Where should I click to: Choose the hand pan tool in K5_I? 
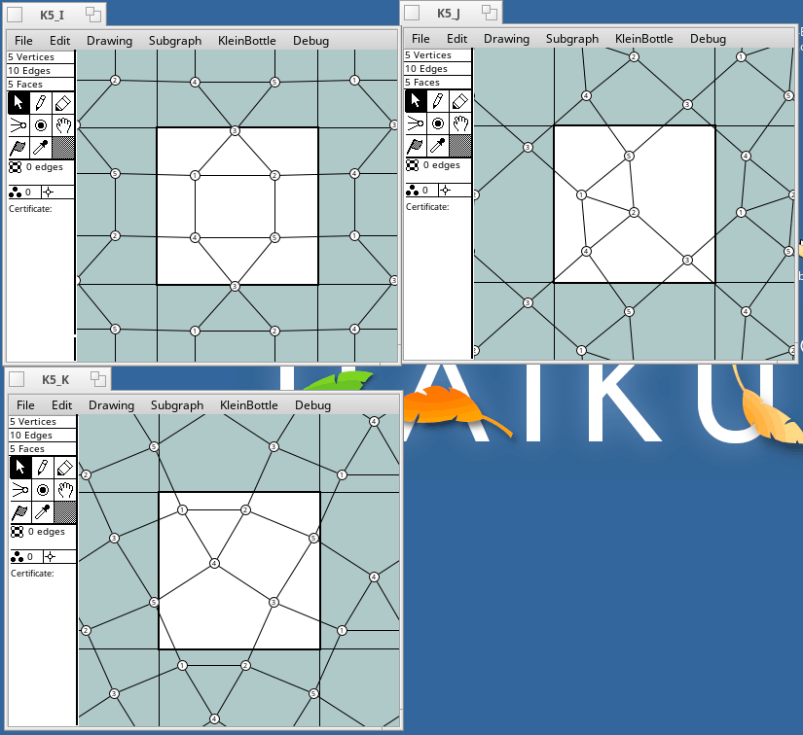63,124
